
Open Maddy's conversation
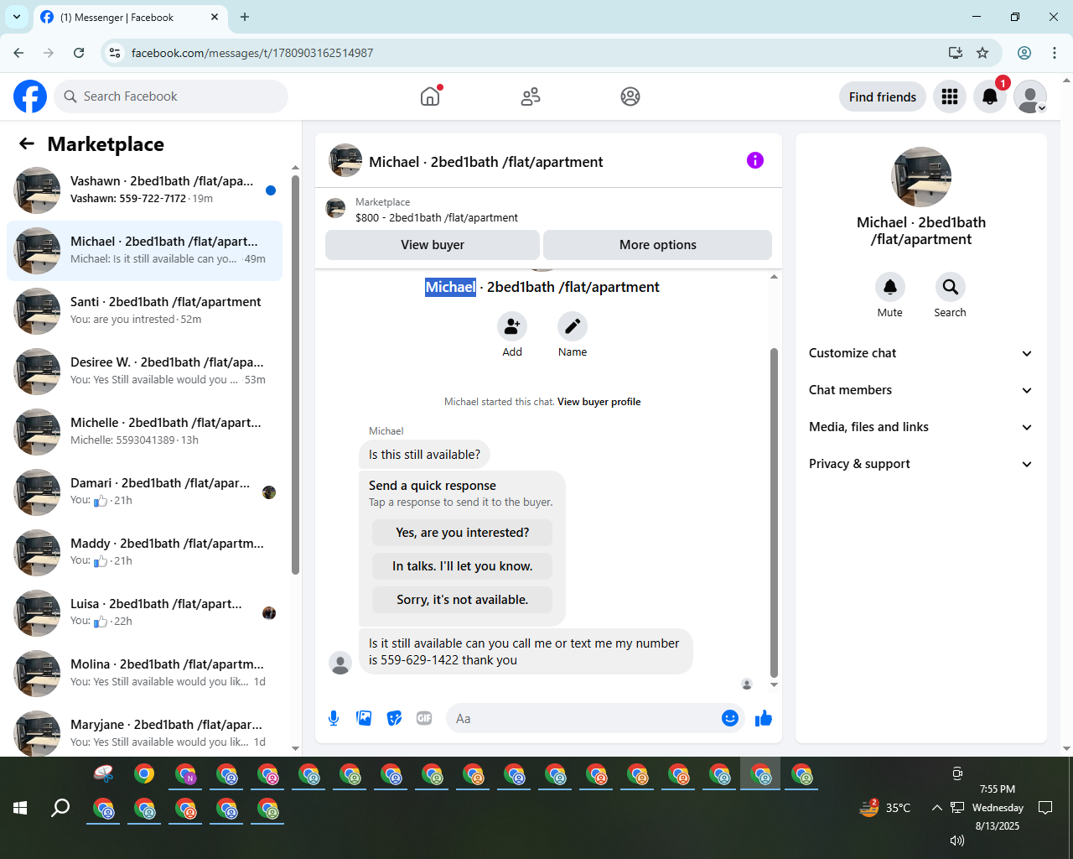144,553
